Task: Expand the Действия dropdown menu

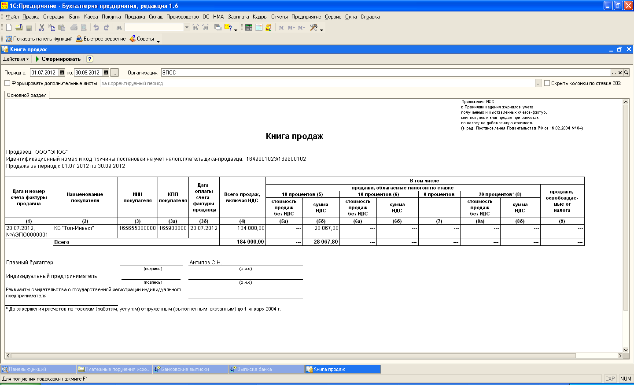Action: 16,59
